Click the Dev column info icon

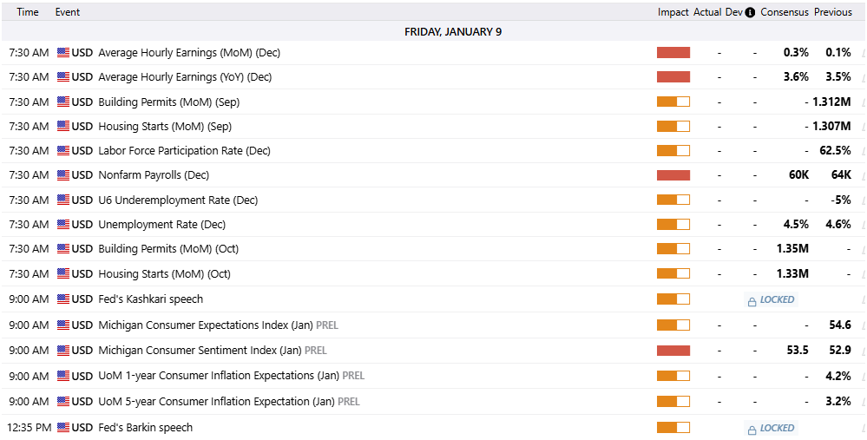(x=750, y=12)
